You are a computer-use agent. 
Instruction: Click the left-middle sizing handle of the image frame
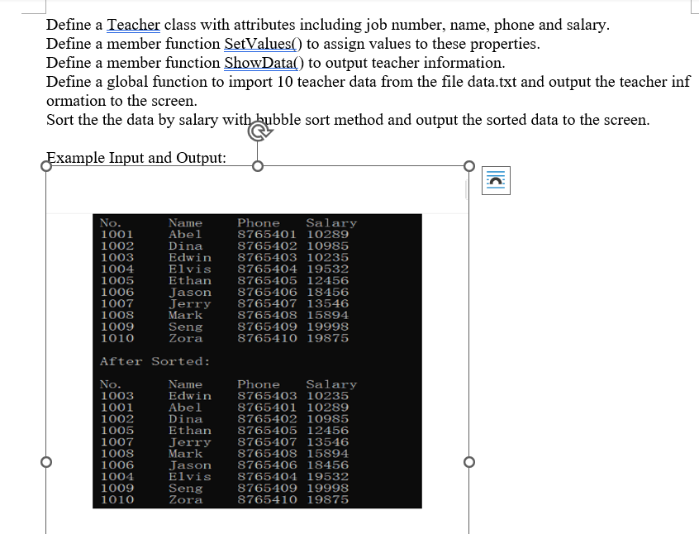click(46, 461)
